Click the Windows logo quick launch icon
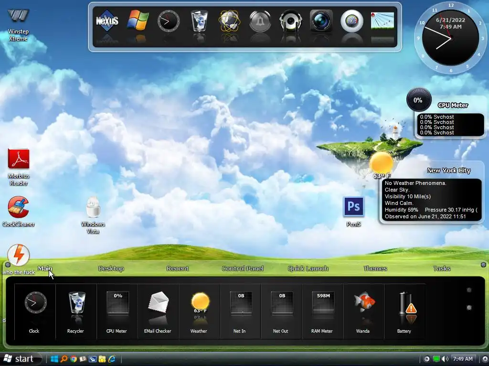Screen dimensions: 489x366 pos(54,359)
